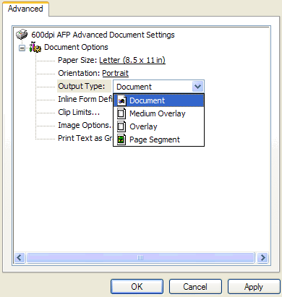
Task: Click the printer icon beside 600dpi AFP settings
Action: [x=22, y=35]
